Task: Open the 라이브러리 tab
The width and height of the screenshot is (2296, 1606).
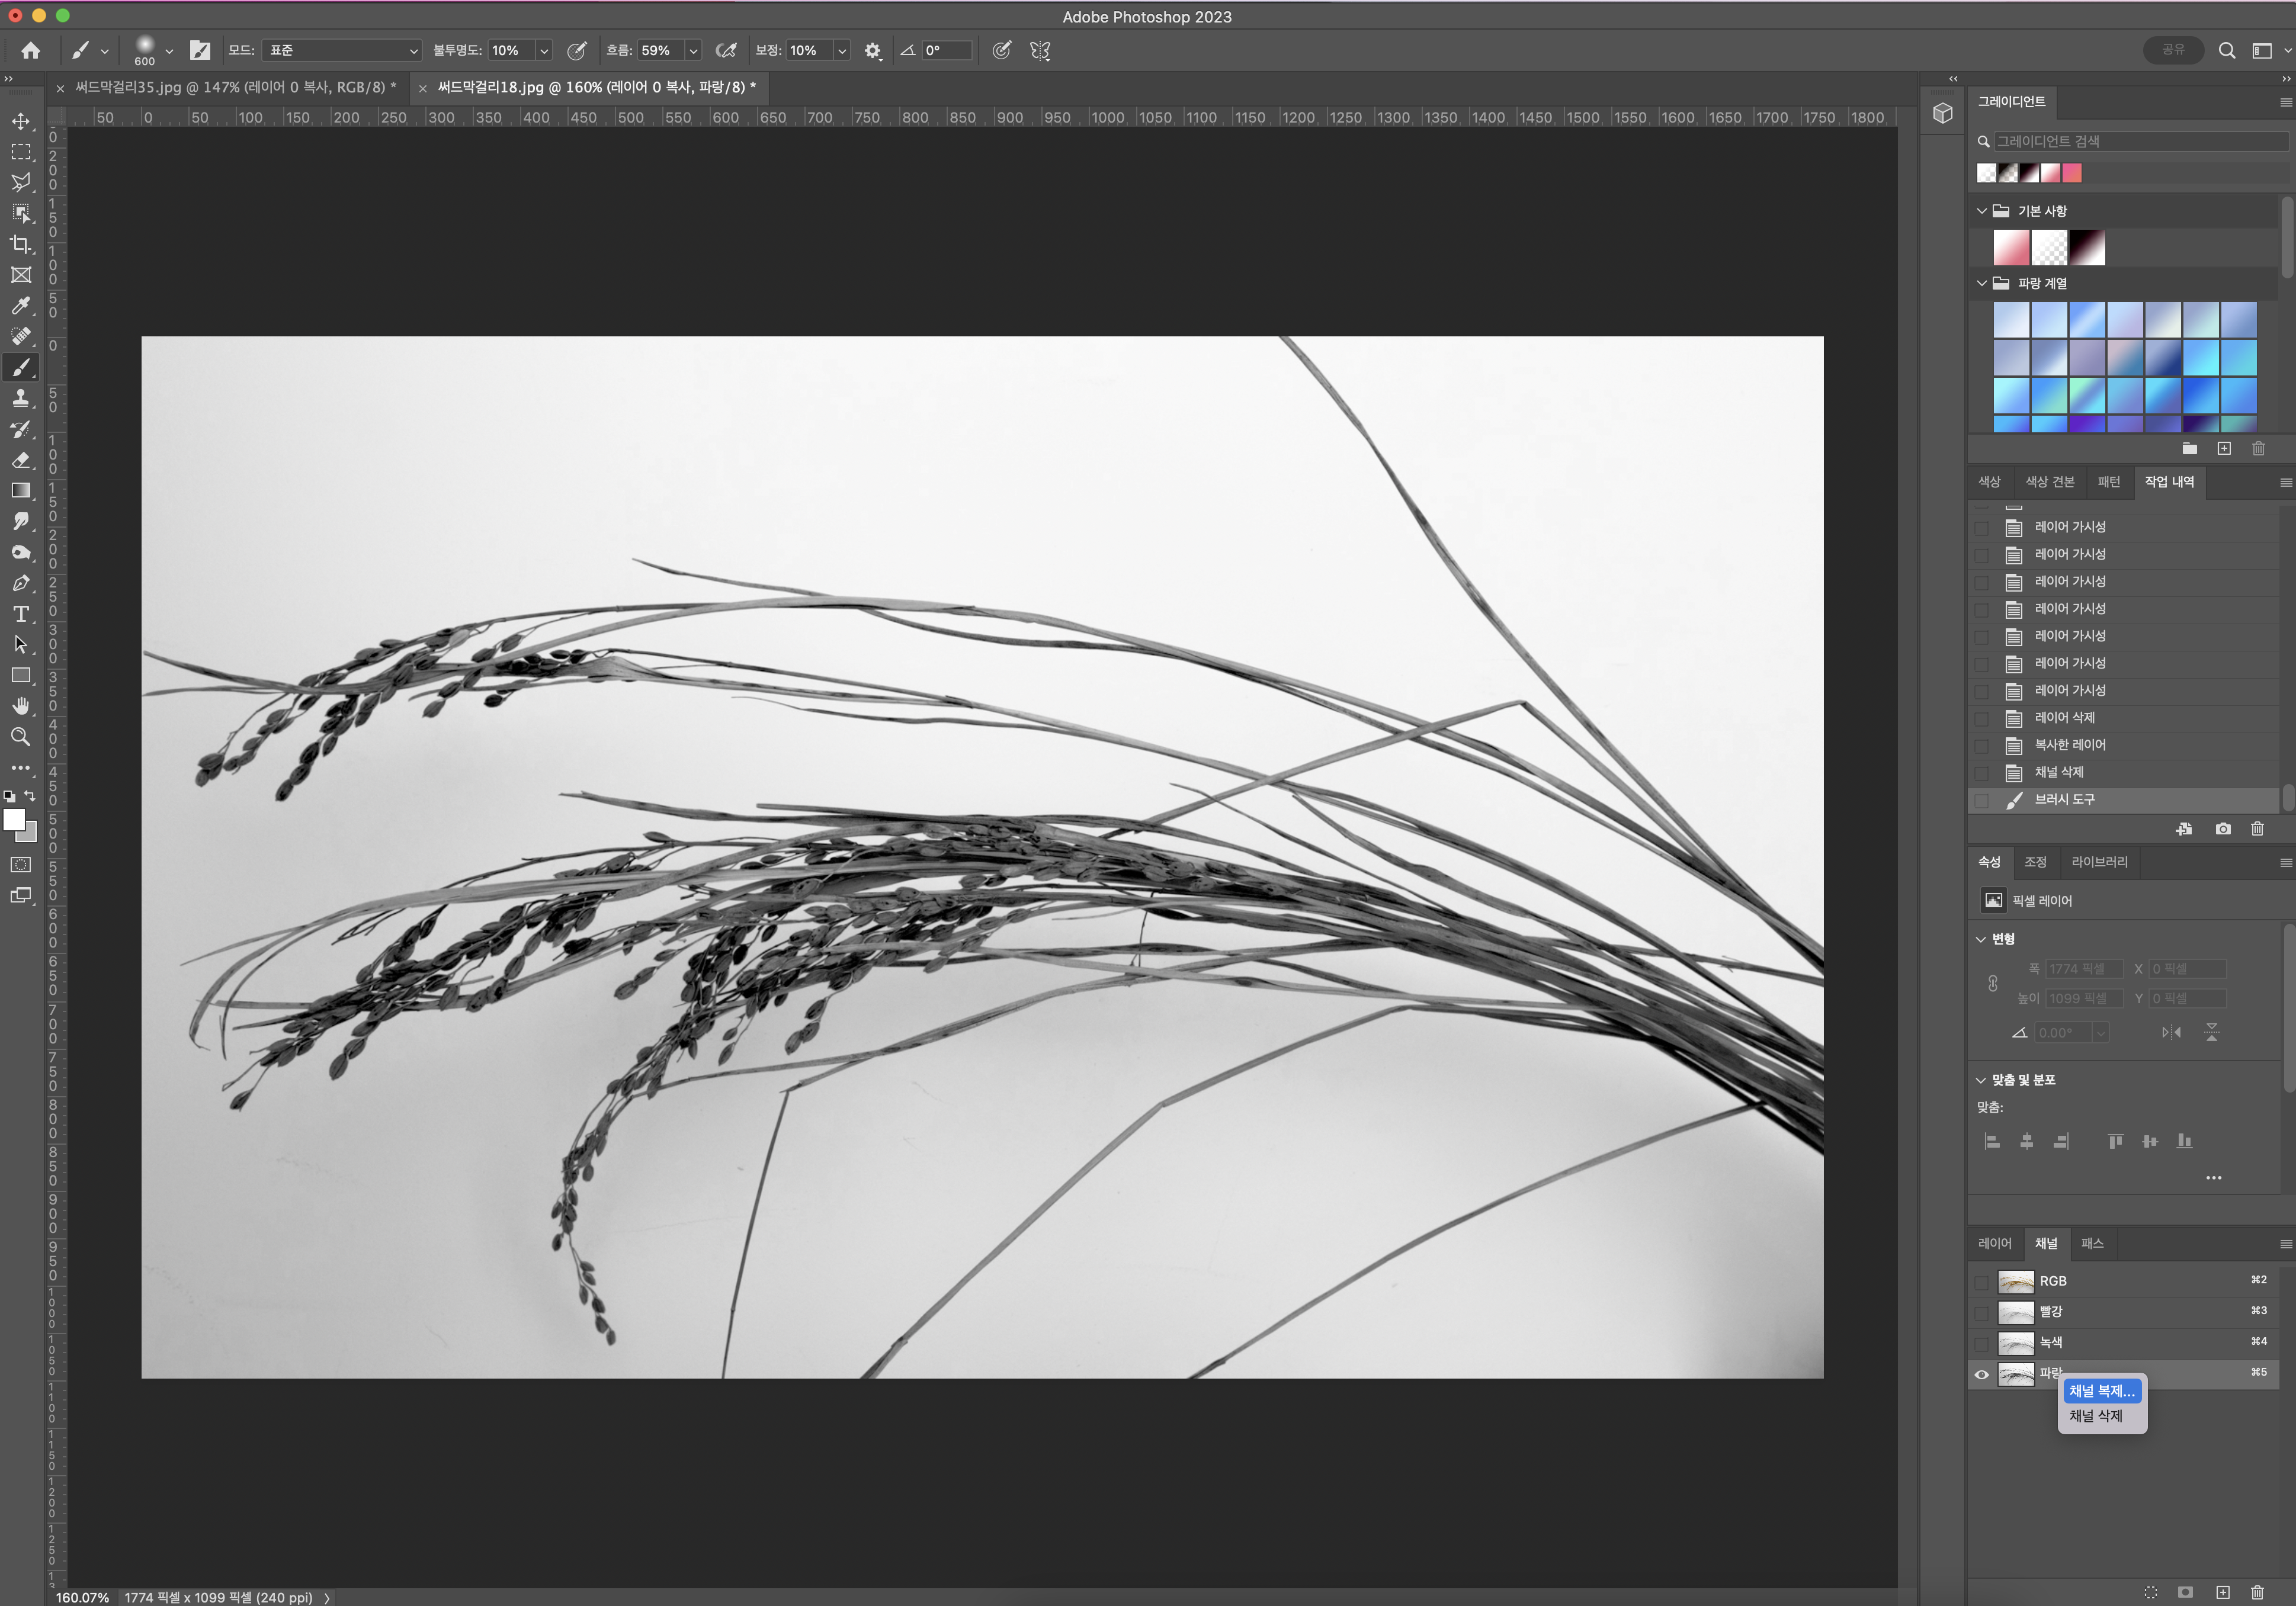Action: click(2099, 862)
